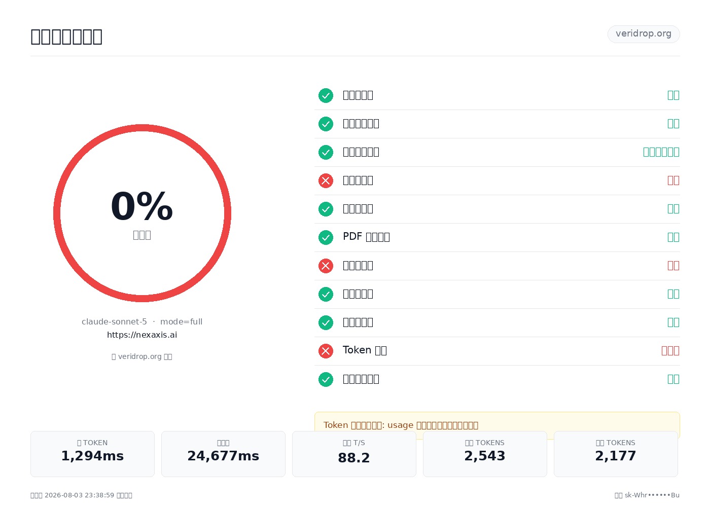Select the 88.2 T/S stat card
Viewport: 710px width, 507px height.
click(x=354, y=454)
